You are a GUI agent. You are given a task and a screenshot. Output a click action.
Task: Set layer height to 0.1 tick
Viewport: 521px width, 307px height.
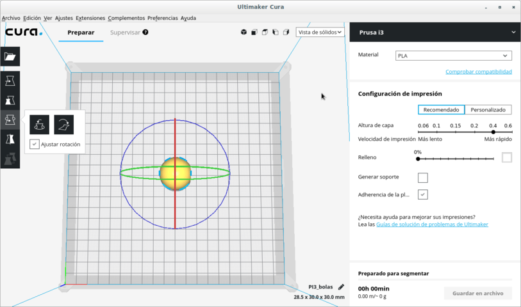tap(436, 132)
